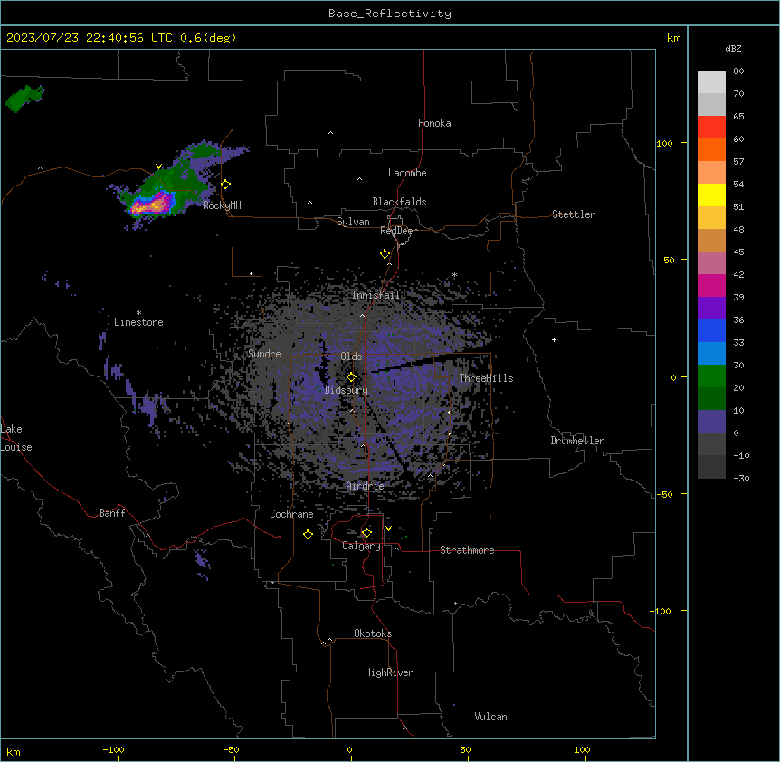Click the Calgary city label
The width and height of the screenshot is (780, 762).
pos(361,546)
